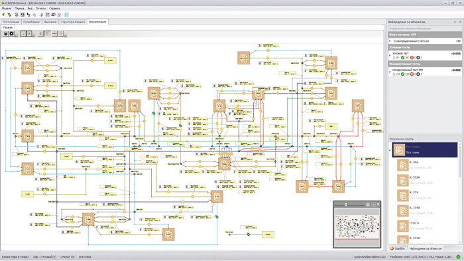This screenshot has width=464, height=261.
Task: Click the Откр(0) status bar button
Action: click(68, 257)
